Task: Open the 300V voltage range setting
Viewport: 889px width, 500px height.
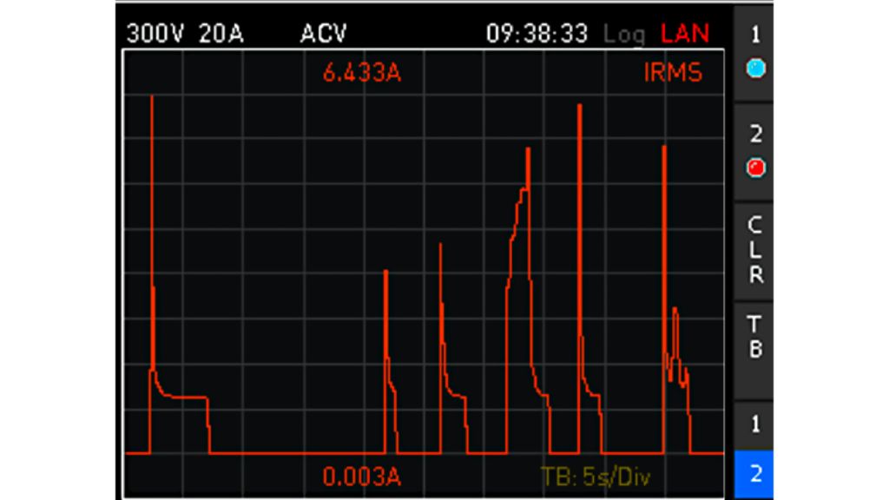Action: pyautogui.click(x=155, y=34)
